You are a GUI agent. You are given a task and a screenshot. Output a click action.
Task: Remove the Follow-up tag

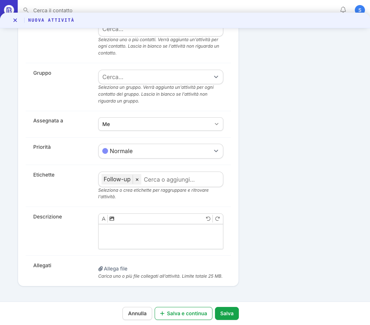coord(137,179)
